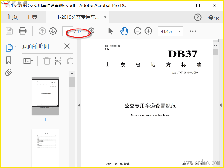Viewport: 224px width, 168px height.
Task: Open the help question mark icon
Action: coord(198,17)
